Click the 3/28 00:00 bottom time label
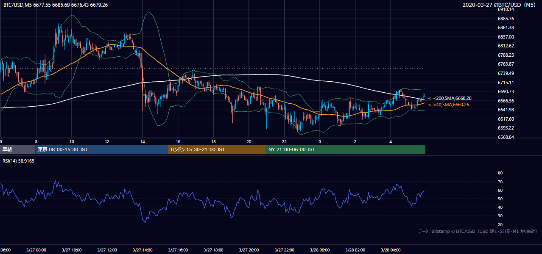This screenshot has width=542, height=254. coord(320,250)
